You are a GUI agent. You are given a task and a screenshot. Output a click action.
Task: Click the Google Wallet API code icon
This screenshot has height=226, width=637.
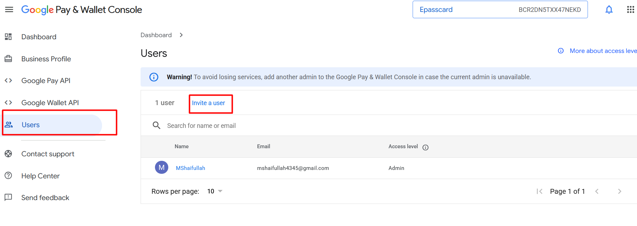click(8, 102)
